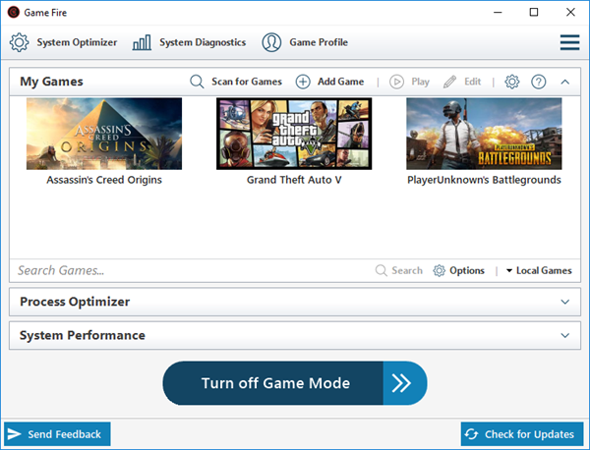
Task: Click the Check for Updates button
Action: [x=522, y=434]
